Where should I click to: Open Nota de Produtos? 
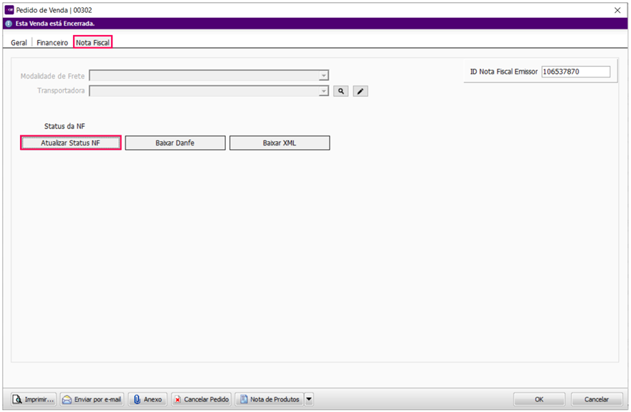[269, 399]
